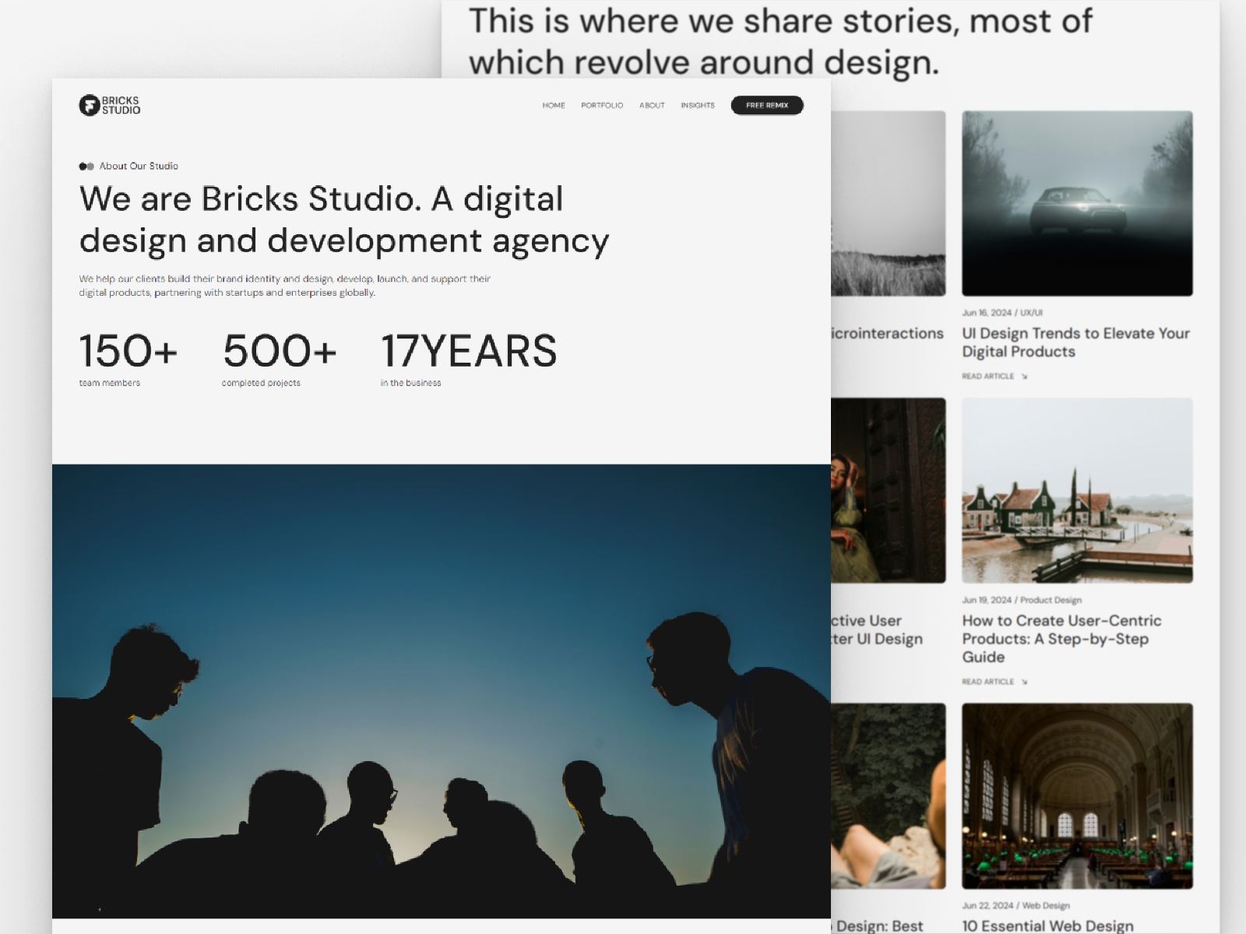Viewport: 1246px width, 934px height.
Task: Click the 'About Our Studio' label
Action: coord(139,166)
